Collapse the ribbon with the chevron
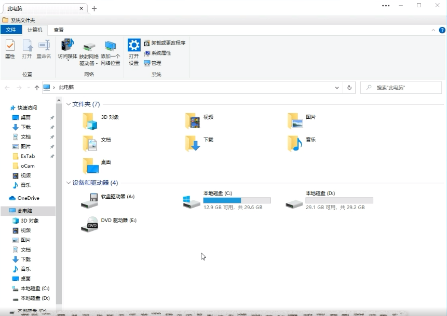 [x=434, y=30]
